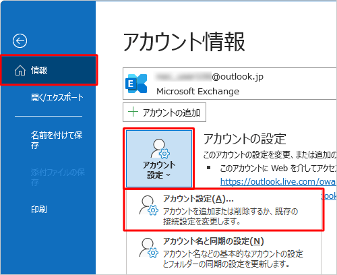337x275 pixels.
Task: Click the アカウント情報 page heading
Action: click(184, 42)
